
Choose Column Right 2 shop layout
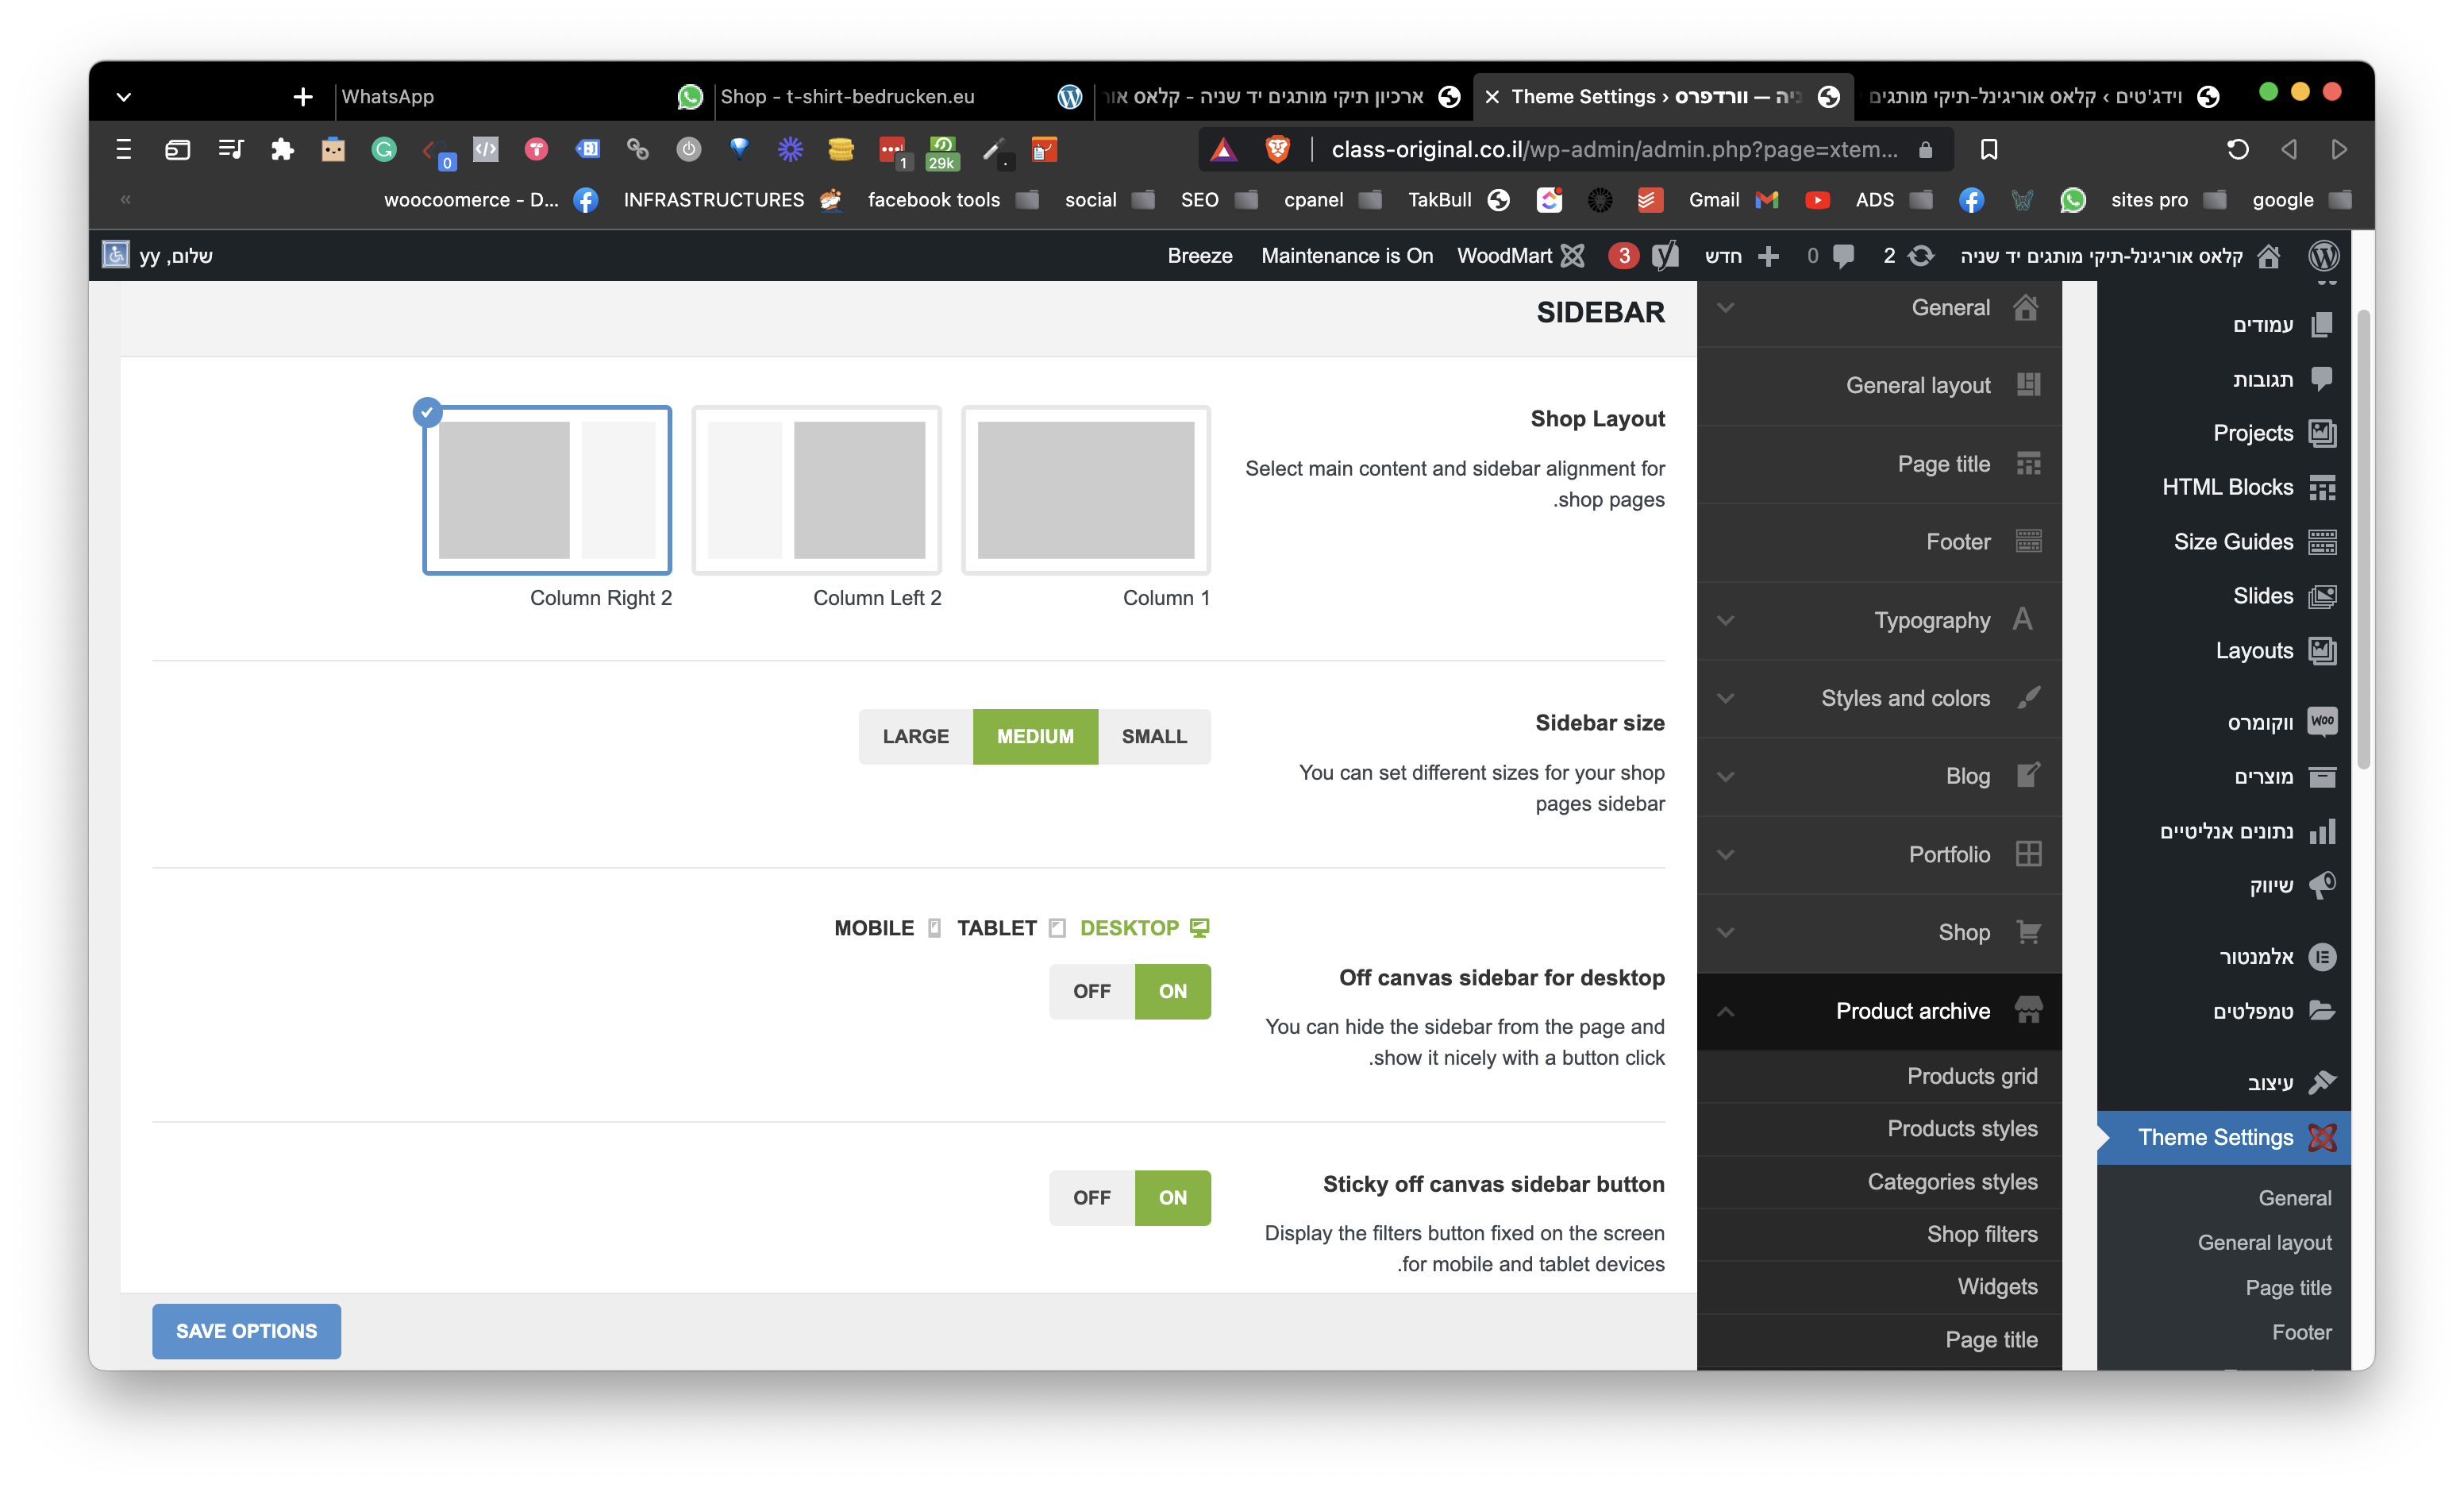point(547,490)
